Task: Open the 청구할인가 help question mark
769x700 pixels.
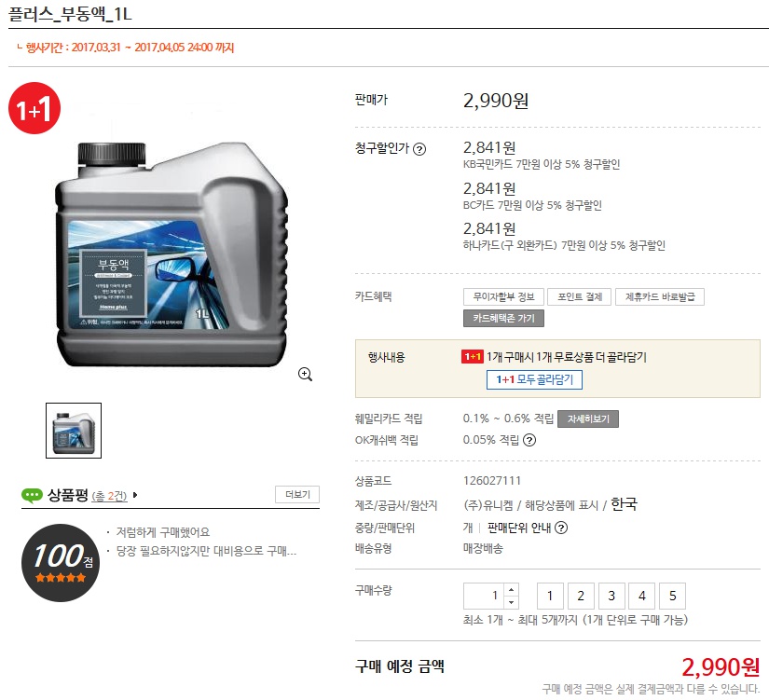Action: tap(419, 149)
